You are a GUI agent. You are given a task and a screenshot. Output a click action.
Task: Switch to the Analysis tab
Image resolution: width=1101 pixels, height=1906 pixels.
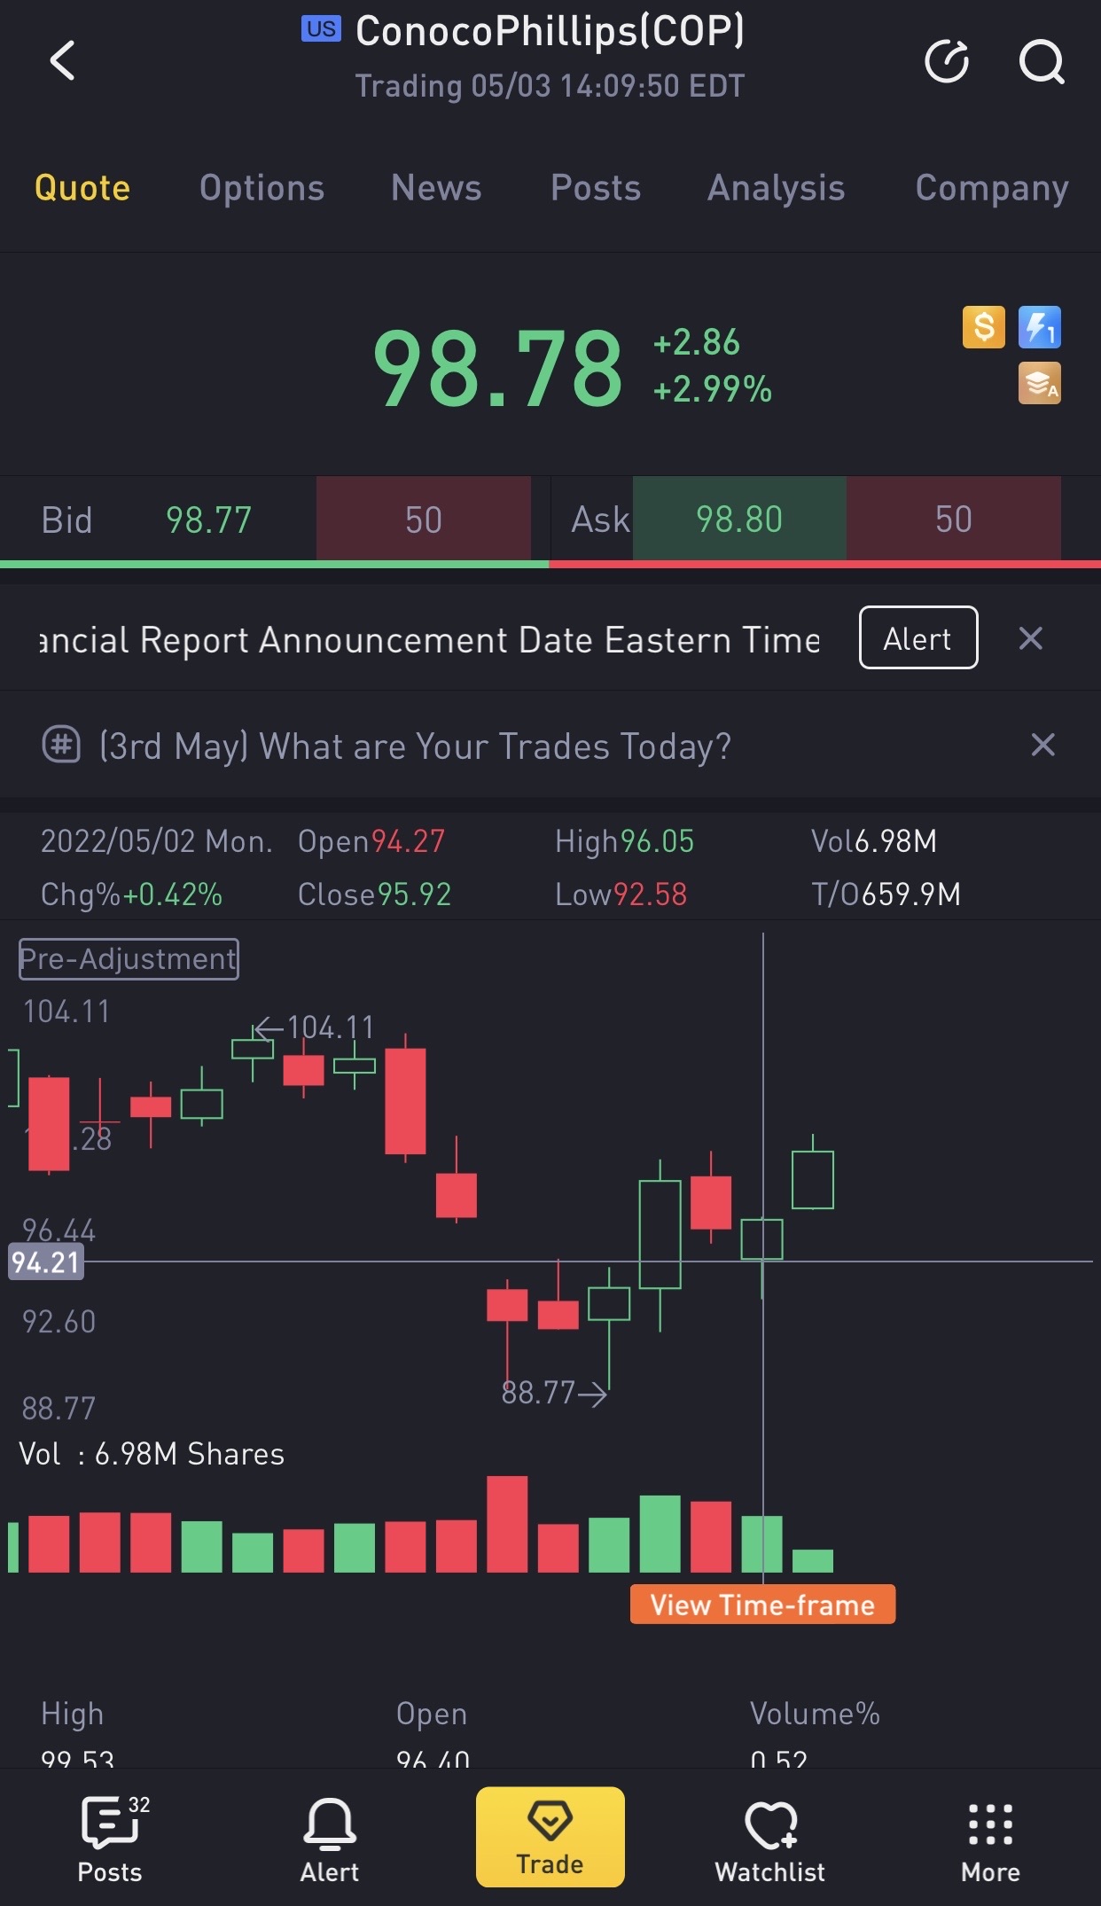point(776,188)
